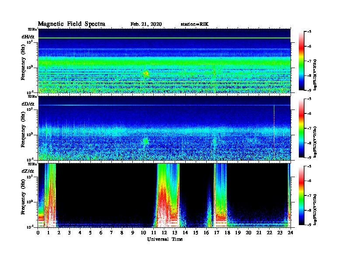Screen dimensions: 346x267
Task: Click the dH/dt panel color scale bar
Action: (301, 61)
